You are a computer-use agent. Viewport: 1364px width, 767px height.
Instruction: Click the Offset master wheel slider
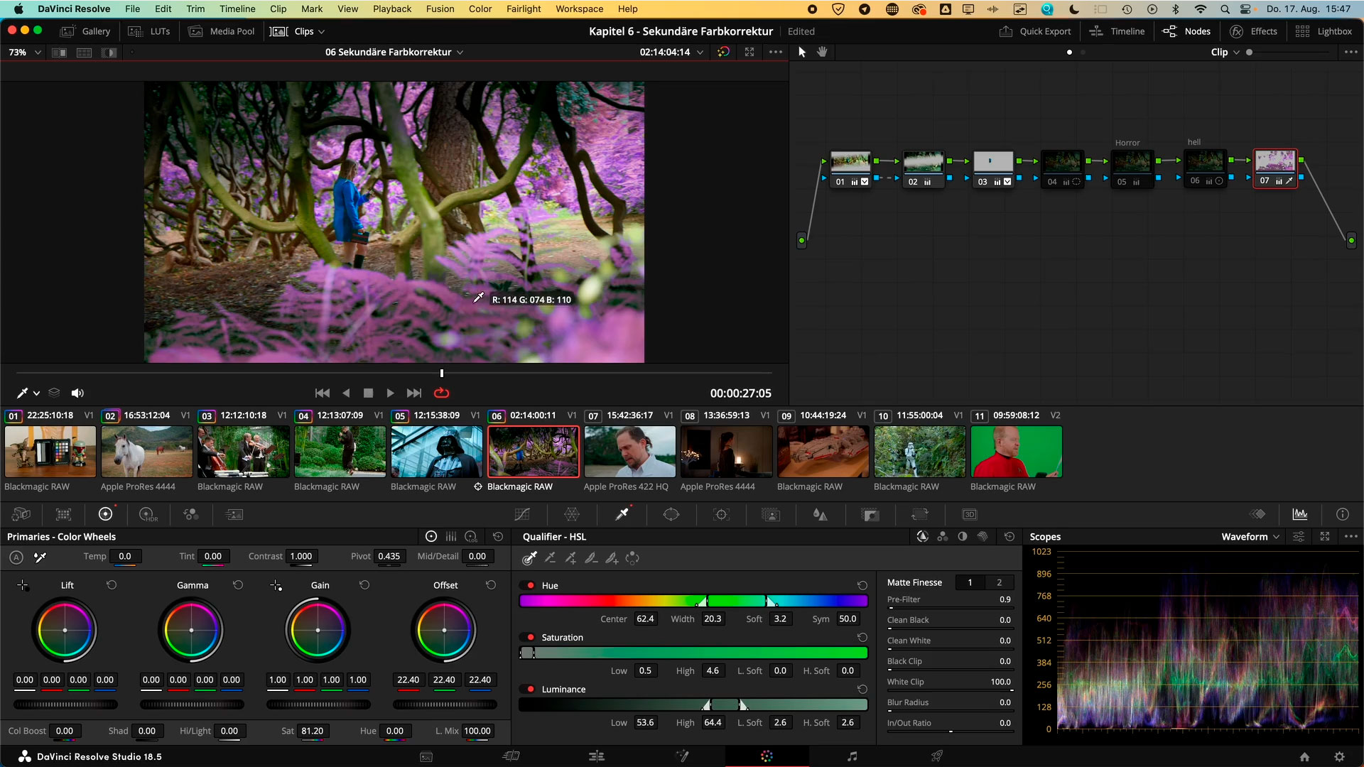pyautogui.click(x=445, y=705)
